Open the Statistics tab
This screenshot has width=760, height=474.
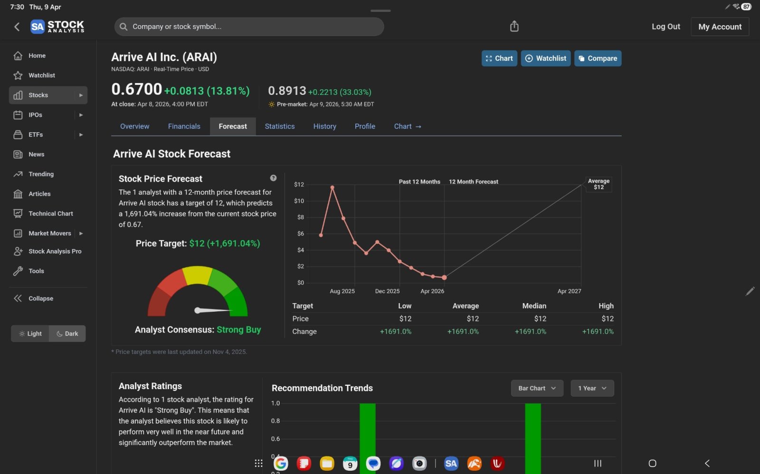280,126
